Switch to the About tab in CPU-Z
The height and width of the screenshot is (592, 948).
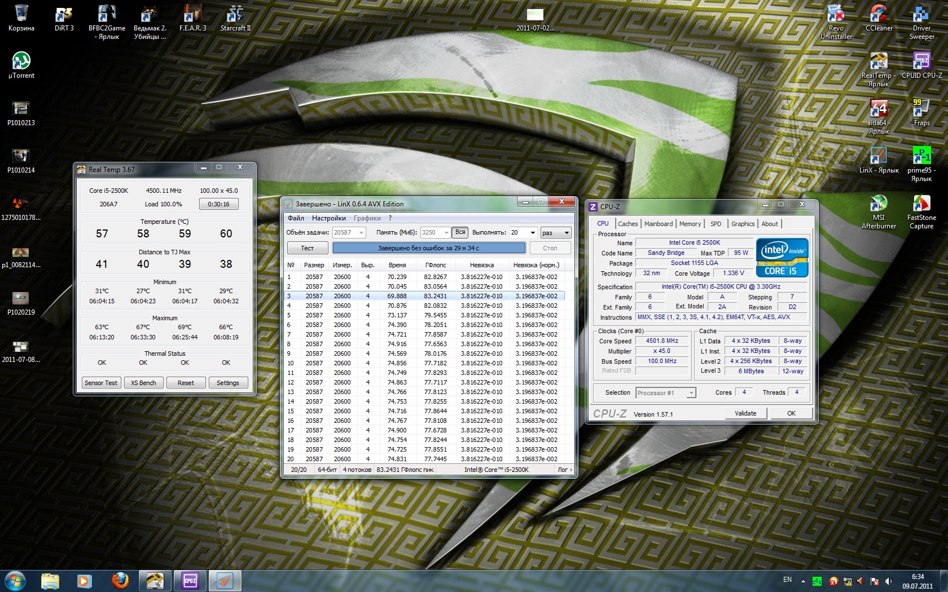click(x=770, y=224)
